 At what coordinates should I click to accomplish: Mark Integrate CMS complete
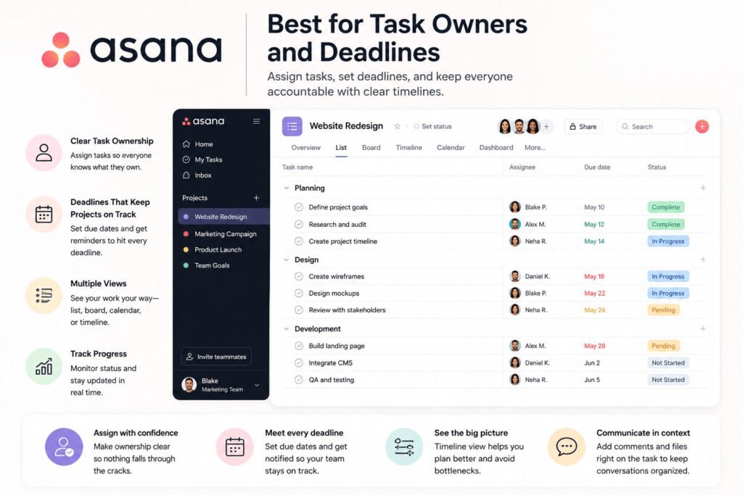[298, 362]
